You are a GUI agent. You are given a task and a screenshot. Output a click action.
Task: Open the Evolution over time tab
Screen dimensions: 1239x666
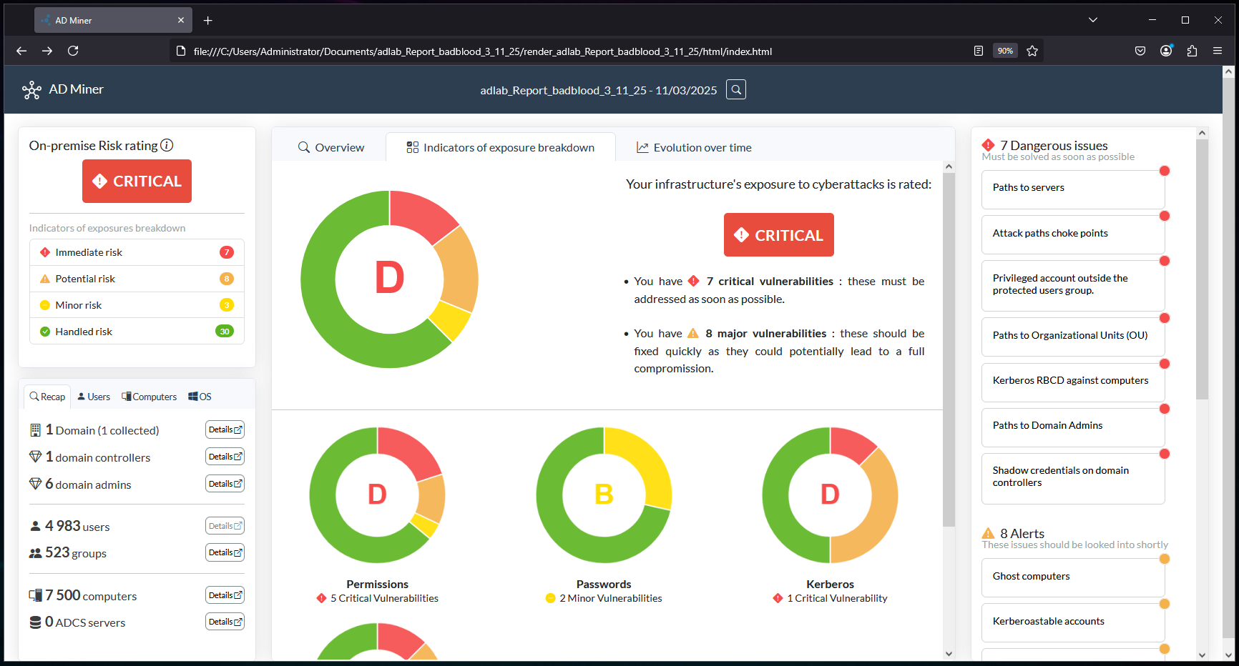tap(694, 147)
